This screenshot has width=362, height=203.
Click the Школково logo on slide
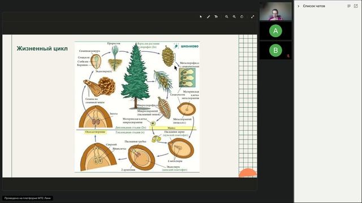pyautogui.click(x=186, y=46)
